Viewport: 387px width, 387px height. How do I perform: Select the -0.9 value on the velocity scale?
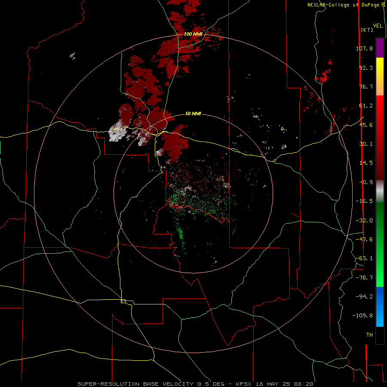[x=366, y=182]
